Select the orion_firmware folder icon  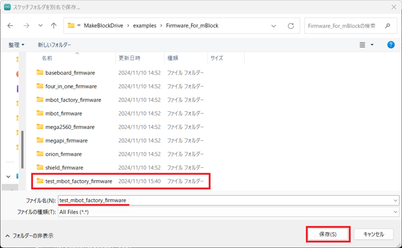40,154
